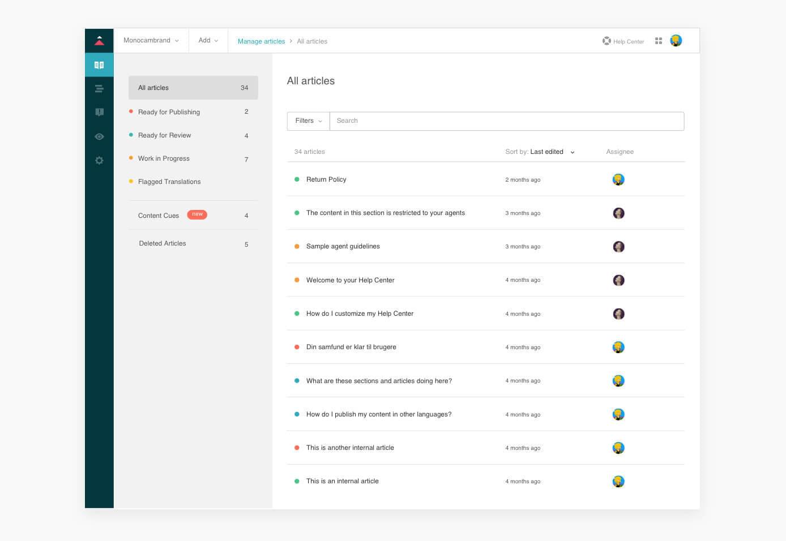Click count 7 beside Work in Progress
786x541 pixels.
point(246,160)
